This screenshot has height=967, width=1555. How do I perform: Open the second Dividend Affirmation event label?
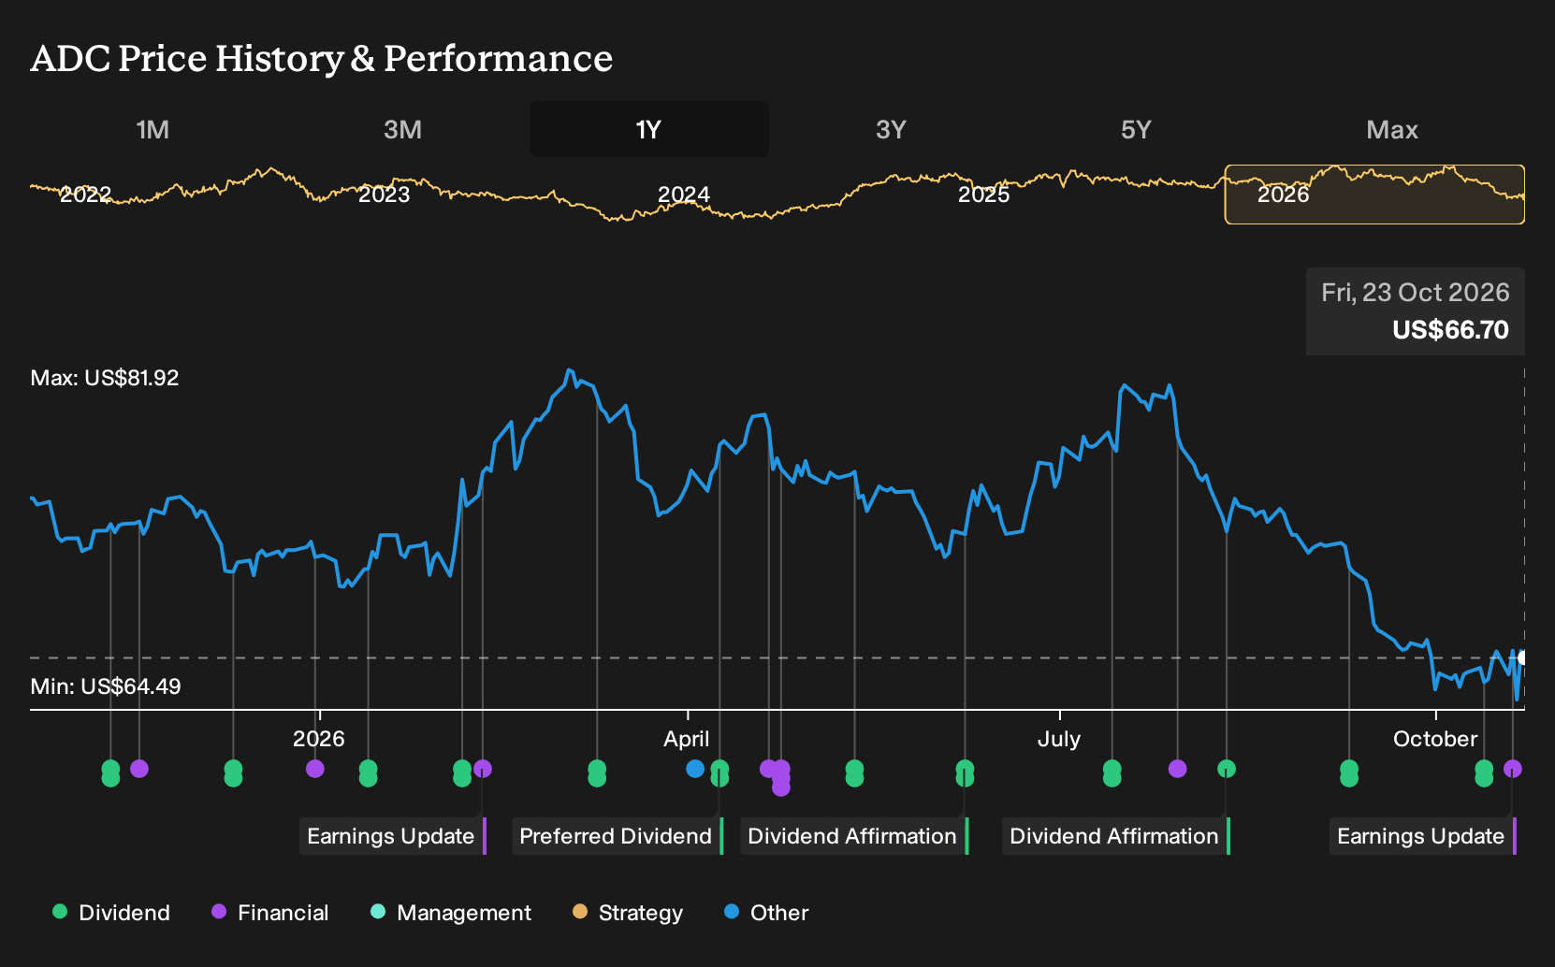[x=1117, y=836]
